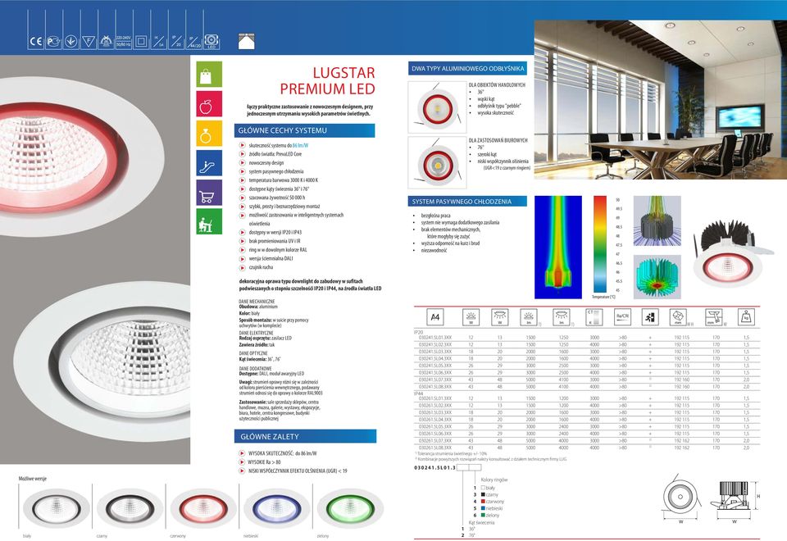
Task: Click the bullet beside 'WYSOKIE Ra > 80'
Action: click(x=243, y=462)
